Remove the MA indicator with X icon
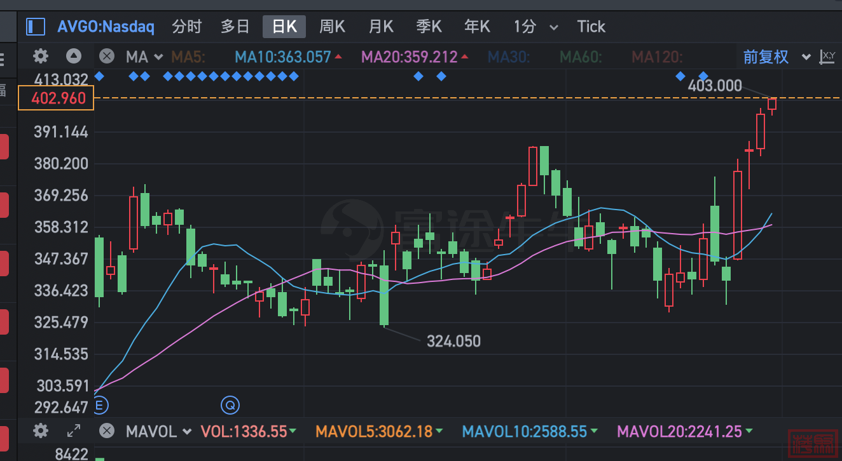 coord(107,57)
